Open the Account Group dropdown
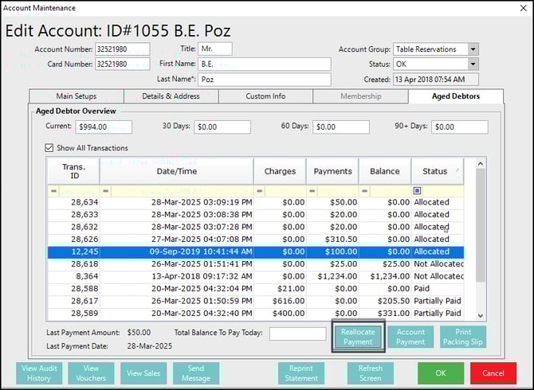The width and height of the screenshot is (534, 390). [x=473, y=49]
